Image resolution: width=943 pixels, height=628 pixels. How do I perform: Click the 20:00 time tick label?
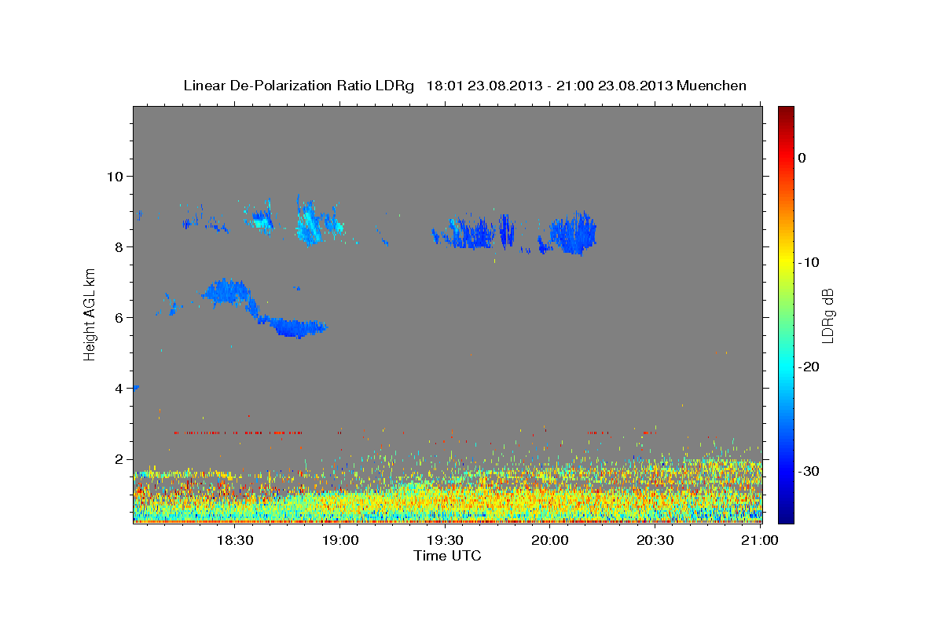tap(550, 540)
